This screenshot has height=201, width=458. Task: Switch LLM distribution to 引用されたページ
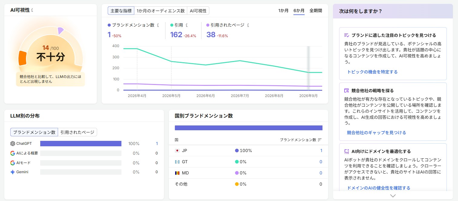click(x=77, y=132)
